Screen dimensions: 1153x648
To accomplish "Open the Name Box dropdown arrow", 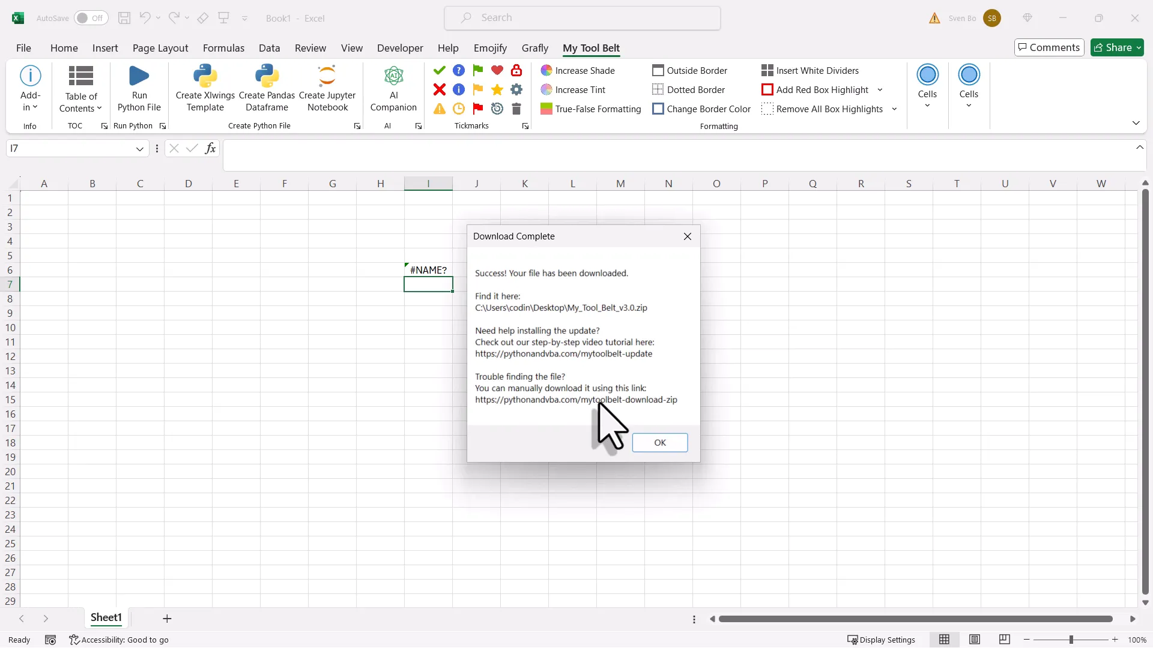I will click(x=139, y=149).
